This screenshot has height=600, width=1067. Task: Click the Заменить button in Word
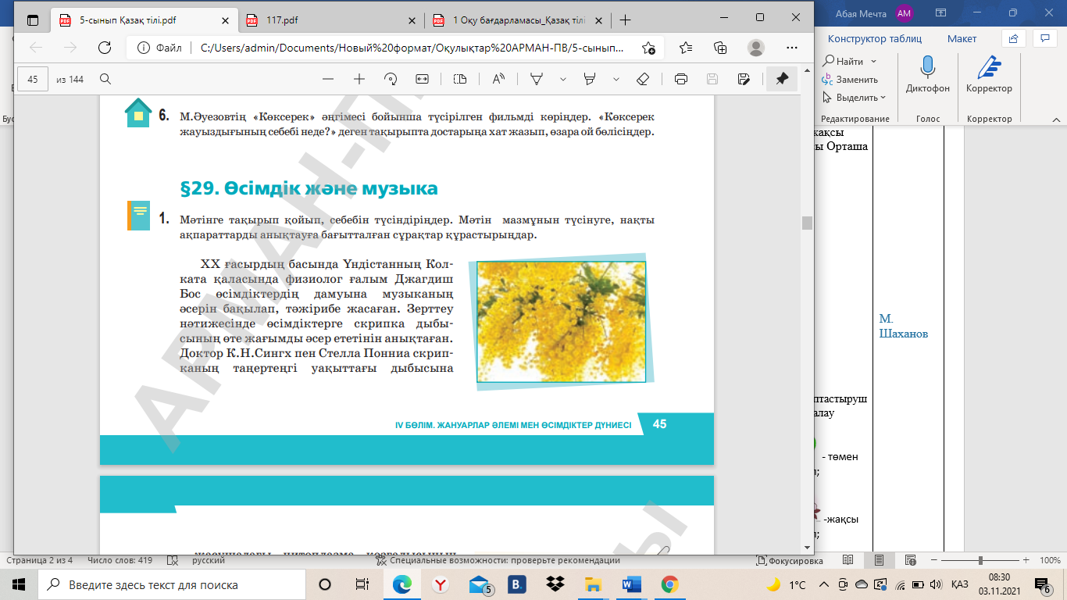[x=850, y=80]
